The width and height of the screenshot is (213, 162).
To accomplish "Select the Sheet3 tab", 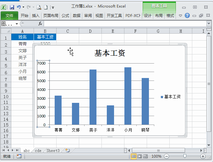I will (x=53, y=151).
